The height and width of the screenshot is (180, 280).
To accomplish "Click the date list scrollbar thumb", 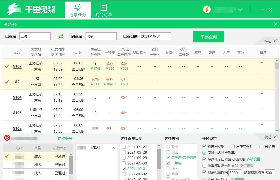I will pos(159,159).
